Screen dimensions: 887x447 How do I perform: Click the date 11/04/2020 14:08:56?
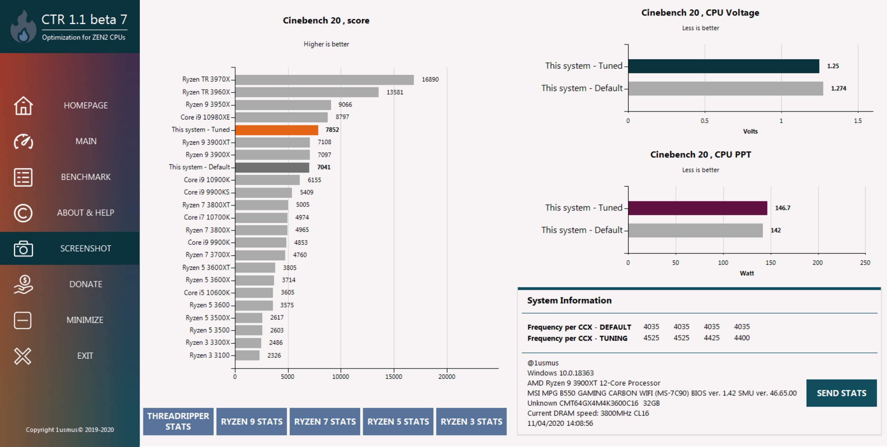pos(560,423)
